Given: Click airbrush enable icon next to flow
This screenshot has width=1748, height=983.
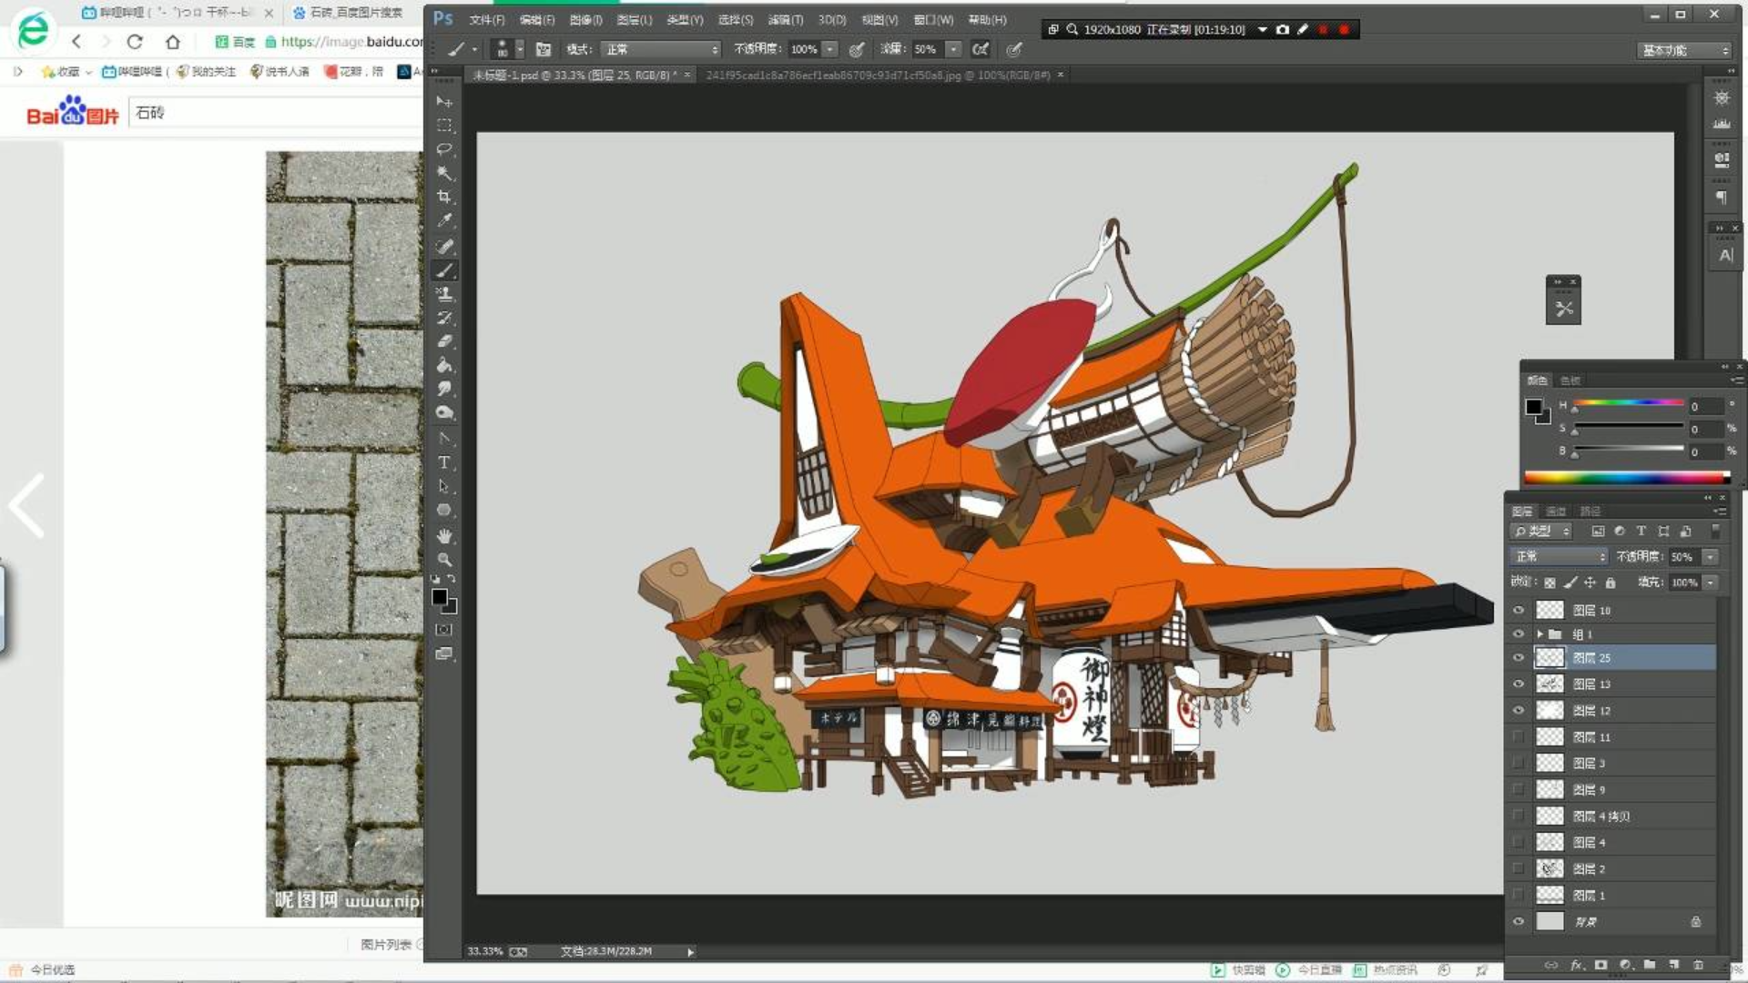Looking at the screenshot, I should [x=981, y=49].
